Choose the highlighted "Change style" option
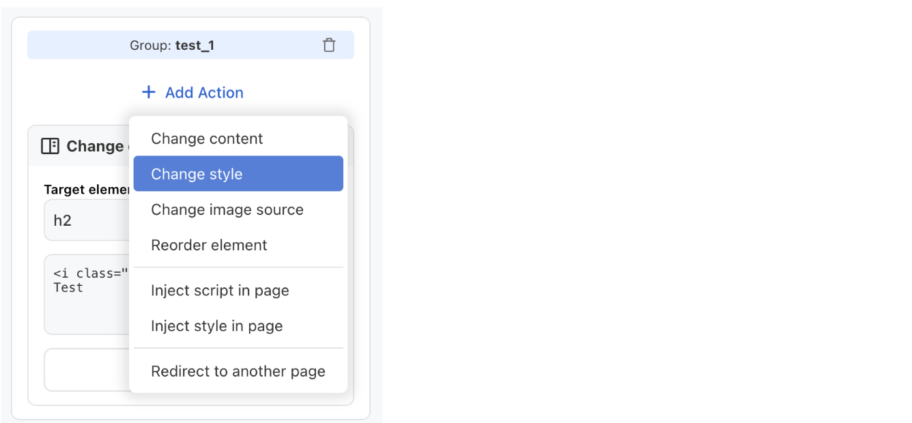Image resolution: width=912 pixels, height=423 pixels. [197, 174]
